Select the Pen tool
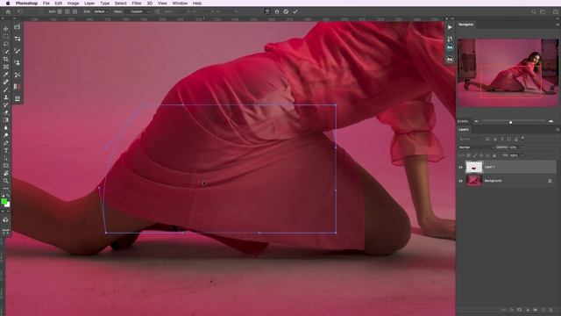Image resolution: width=561 pixels, height=316 pixels. pyautogui.click(x=6, y=142)
